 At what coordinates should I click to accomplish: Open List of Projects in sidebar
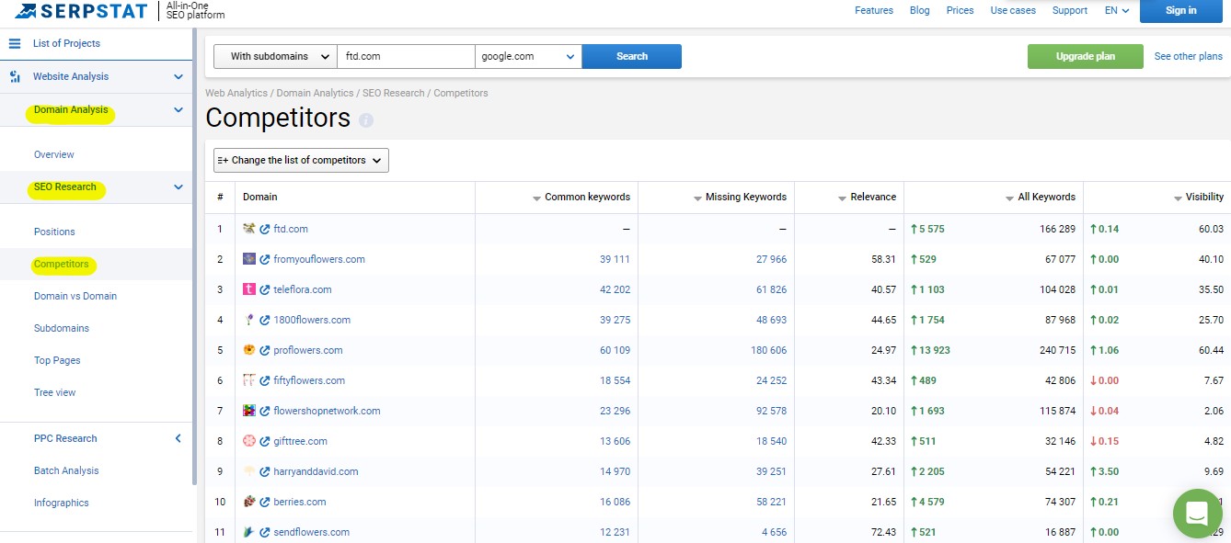tap(66, 43)
